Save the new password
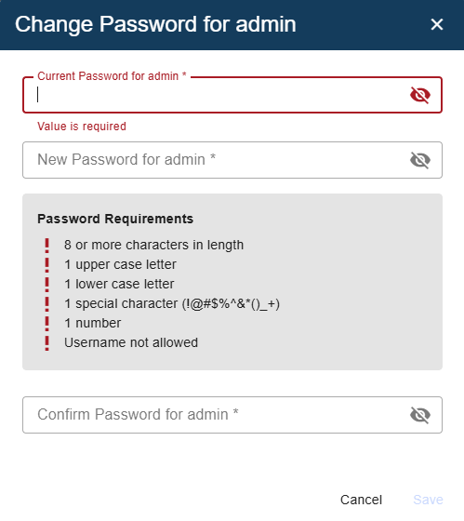The image size is (464, 521). click(x=428, y=500)
